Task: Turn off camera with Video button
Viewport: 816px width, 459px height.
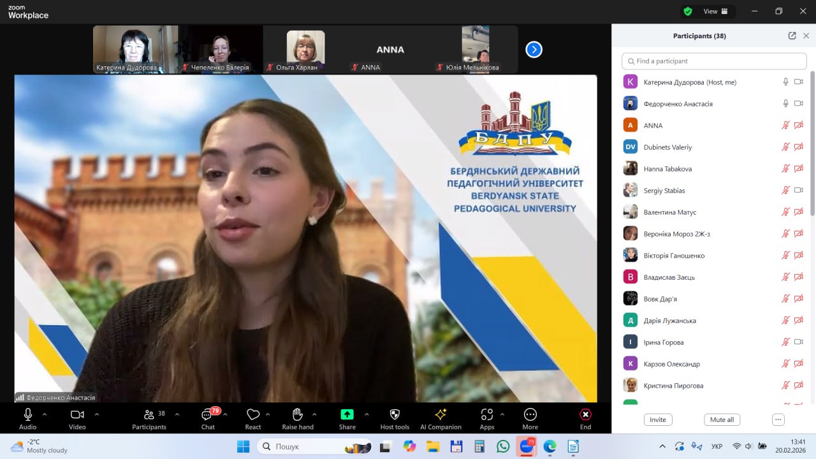Action: (77, 416)
